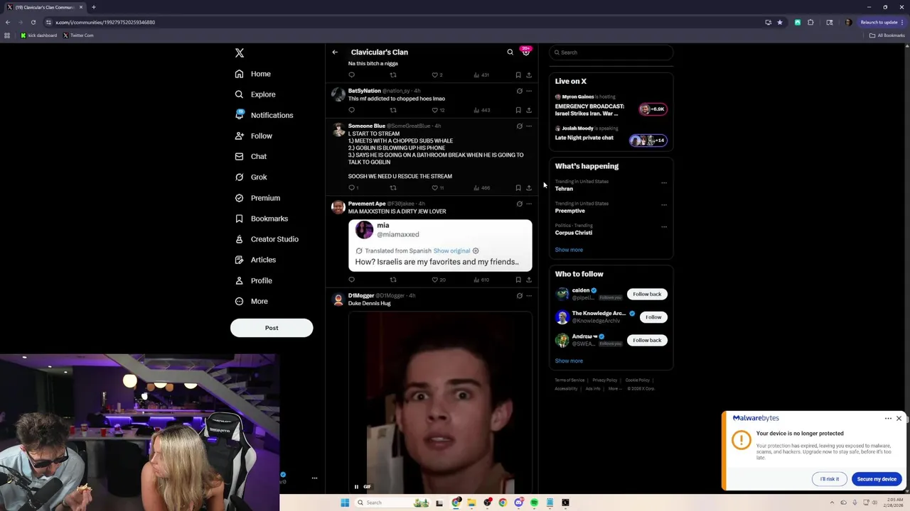Open Notifications in the X sidebar
This screenshot has width=910, height=511.
point(264,115)
